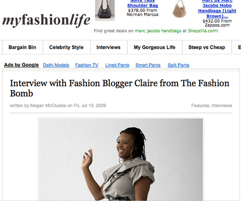Open the black shoulder bag ad image
This screenshot has width=241, height=201.
[105, 10]
